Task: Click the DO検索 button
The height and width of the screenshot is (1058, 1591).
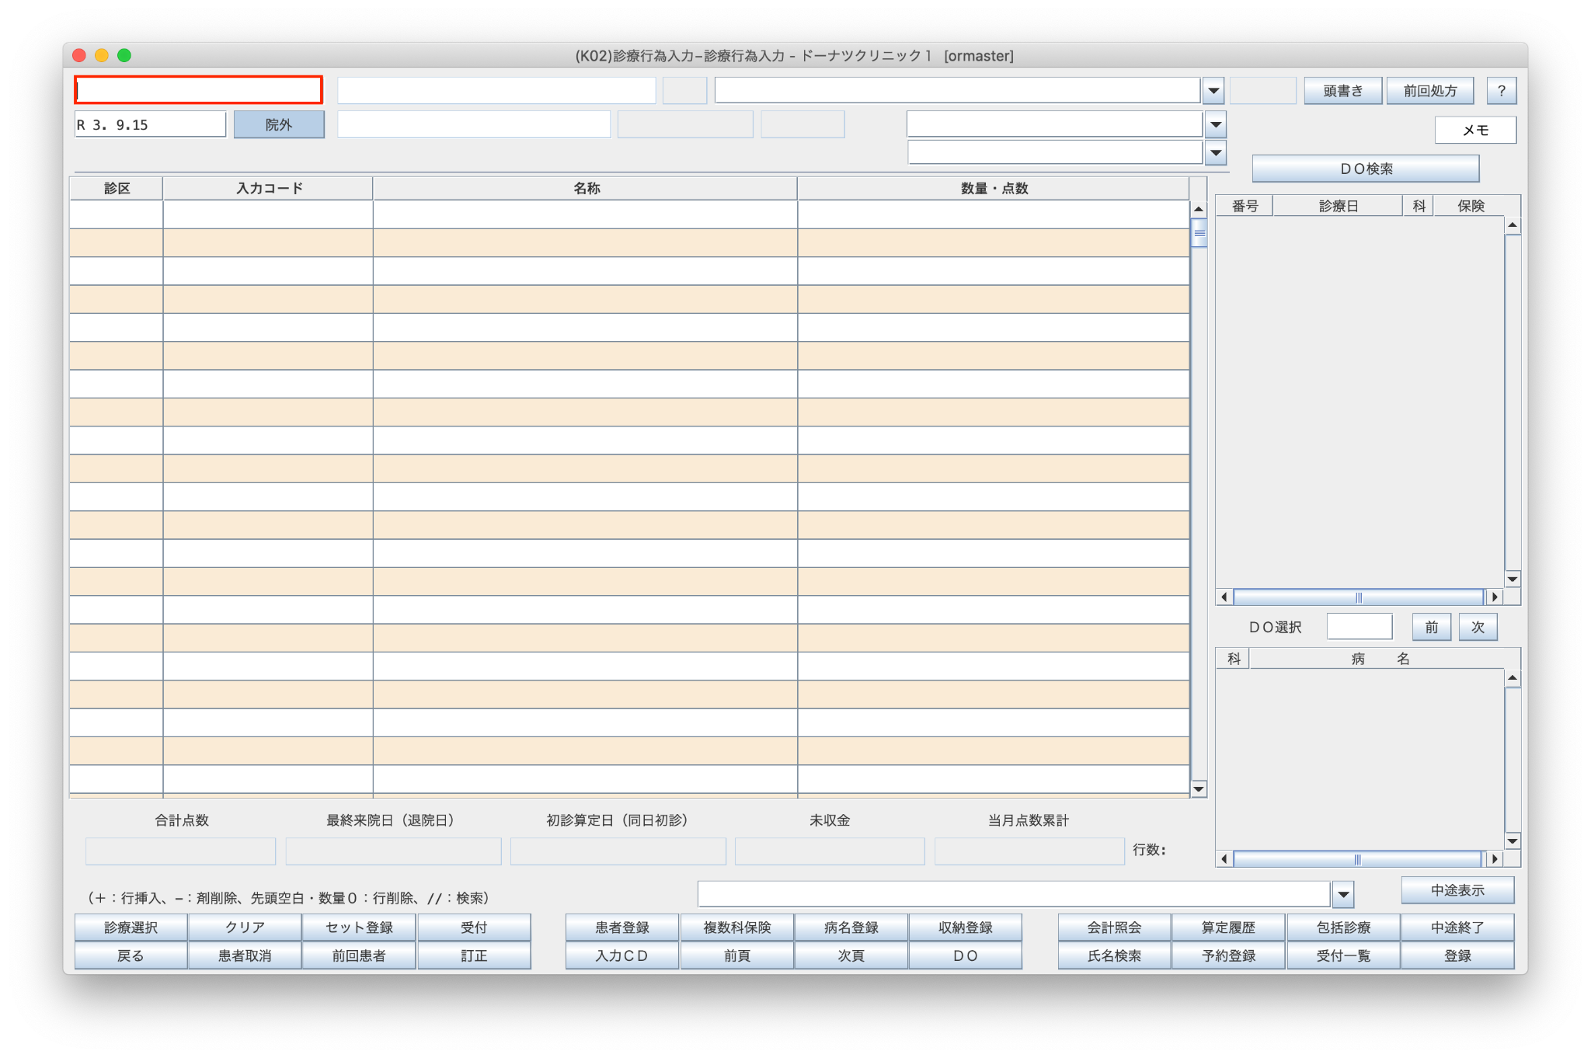Action: tap(1365, 169)
